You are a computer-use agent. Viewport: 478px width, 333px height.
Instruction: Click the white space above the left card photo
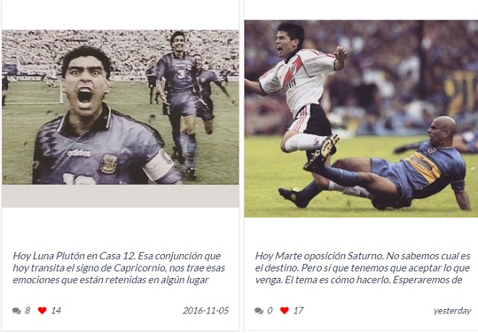[121, 14]
